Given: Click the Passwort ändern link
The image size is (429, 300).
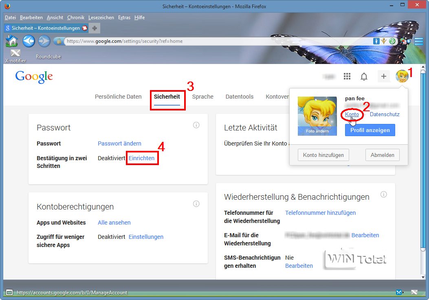Looking at the screenshot, I should click(x=119, y=143).
